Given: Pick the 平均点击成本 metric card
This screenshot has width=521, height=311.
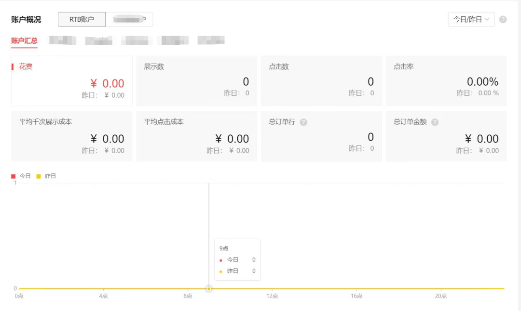Looking at the screenshot, I should point(196,136).
